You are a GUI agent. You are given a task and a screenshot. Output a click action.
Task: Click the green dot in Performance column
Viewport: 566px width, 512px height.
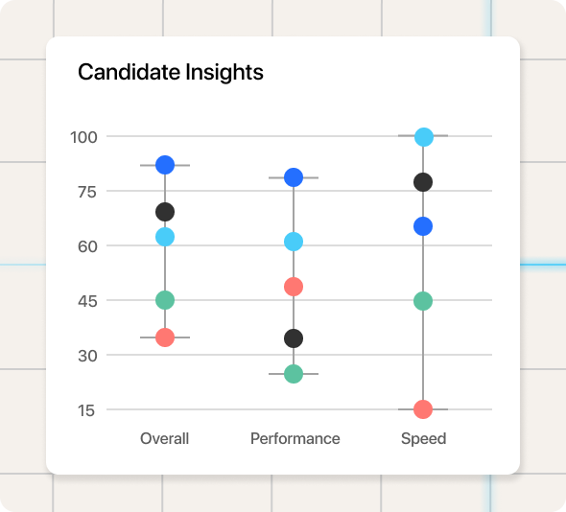click(294, 374)
